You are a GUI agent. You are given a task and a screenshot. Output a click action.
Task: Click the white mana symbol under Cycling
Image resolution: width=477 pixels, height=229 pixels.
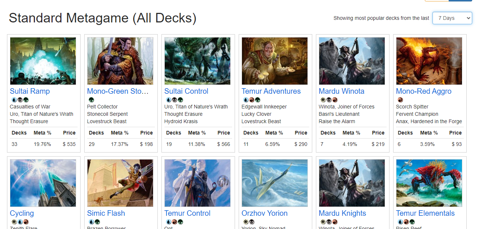13,222
